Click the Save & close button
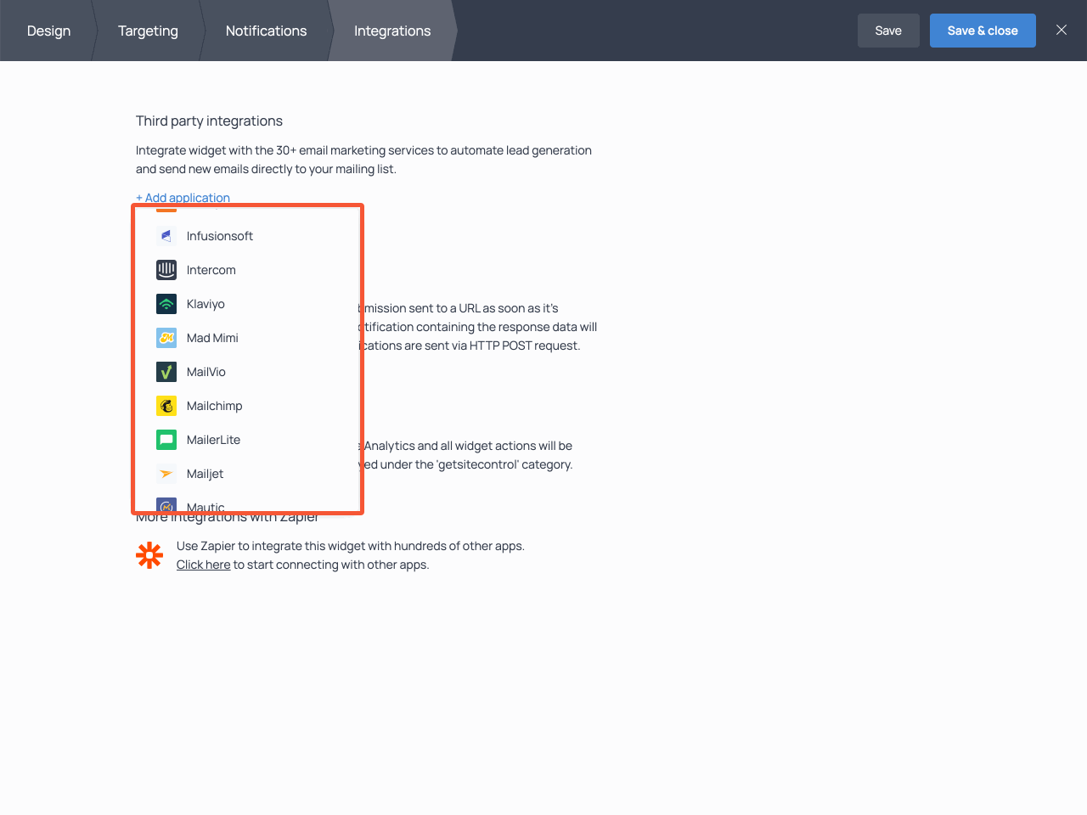This screenshot has width=1087, height=815. (x=983, y=30)
